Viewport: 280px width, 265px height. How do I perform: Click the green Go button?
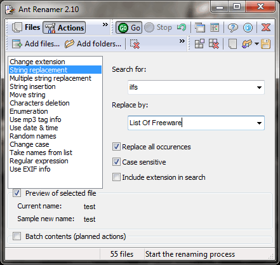point(129,27)
